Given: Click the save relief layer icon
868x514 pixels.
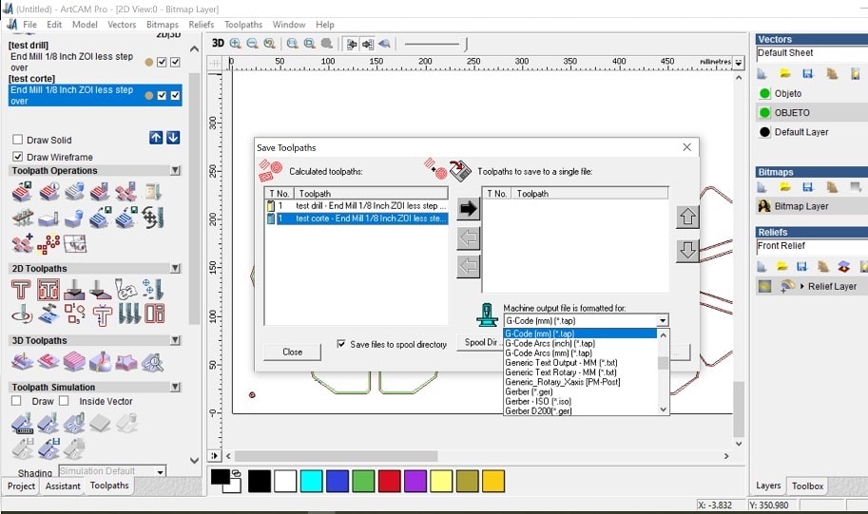Looking at the screenshot, I should coord(801,266).
